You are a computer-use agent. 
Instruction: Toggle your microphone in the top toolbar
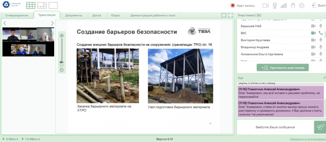275,5
